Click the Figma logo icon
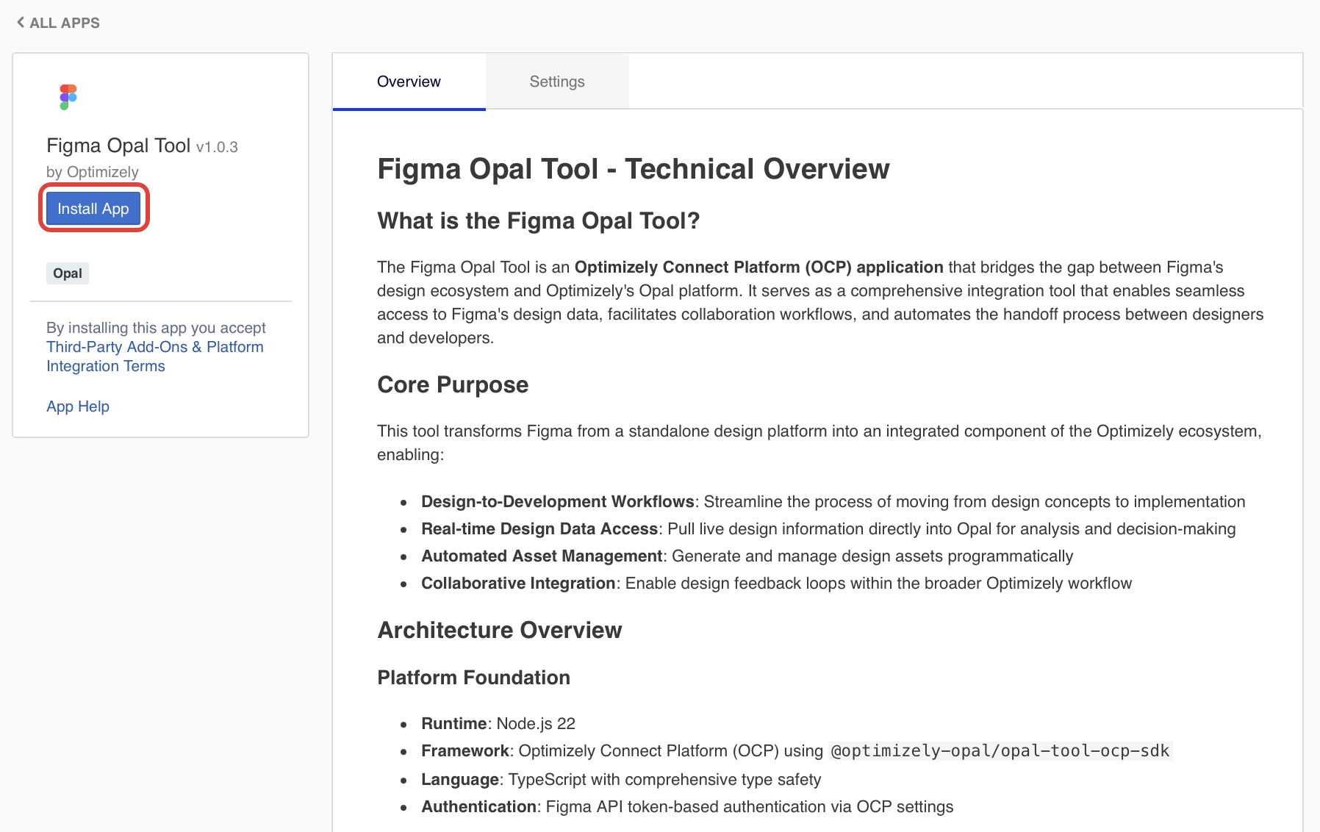Image resolution: width=1320 pixels, height=832 pixels. click(x=68, y=97)
